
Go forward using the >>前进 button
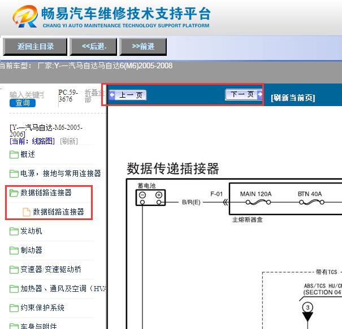[143, 47]
